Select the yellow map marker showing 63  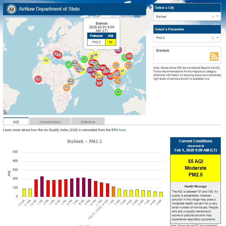(x=46, y=60)
